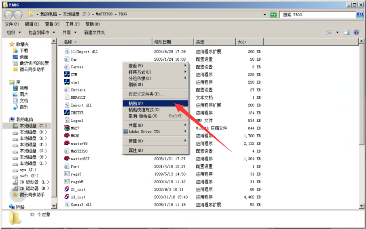Select the CTM application file icon

coord(67,74)
